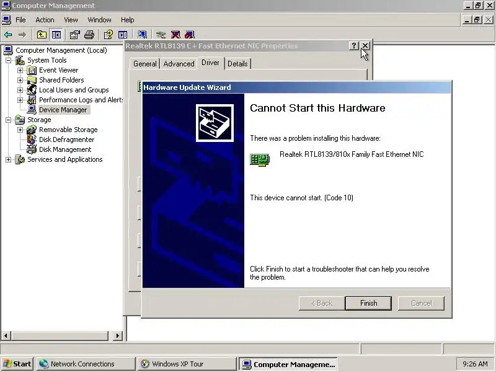This screenshot has height=372, width=496.
Task: Expand the Services and Applications node
Action: (x=9, y=159)
